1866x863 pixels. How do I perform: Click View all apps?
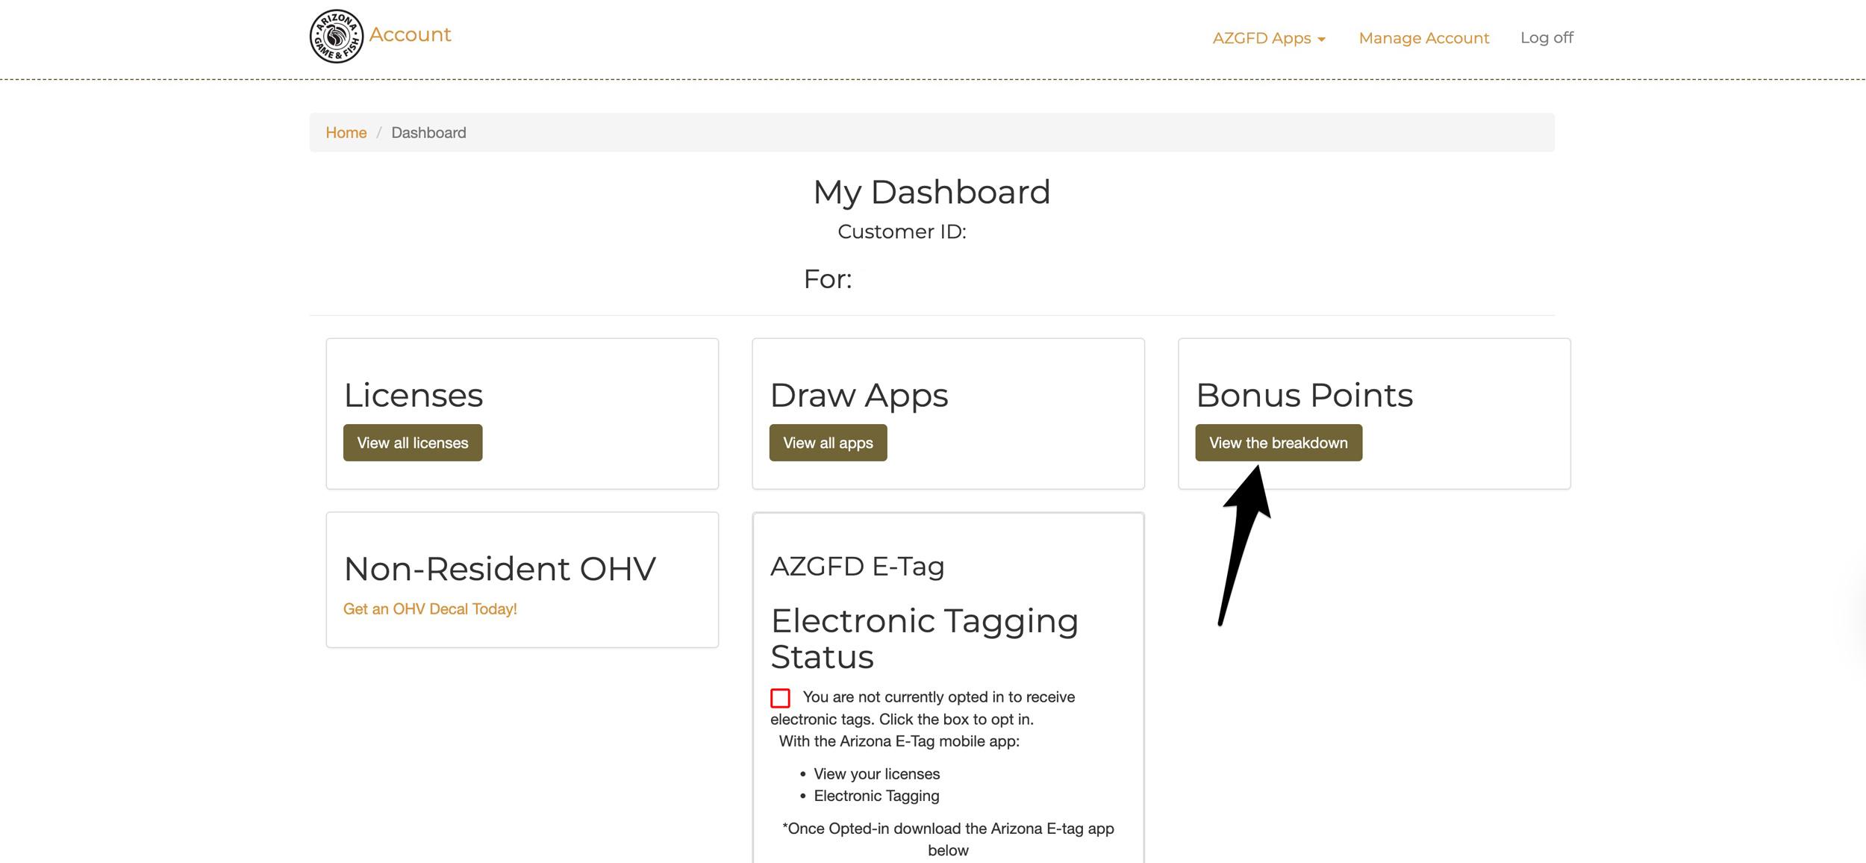pyautogui.click(x=827, y=442)
